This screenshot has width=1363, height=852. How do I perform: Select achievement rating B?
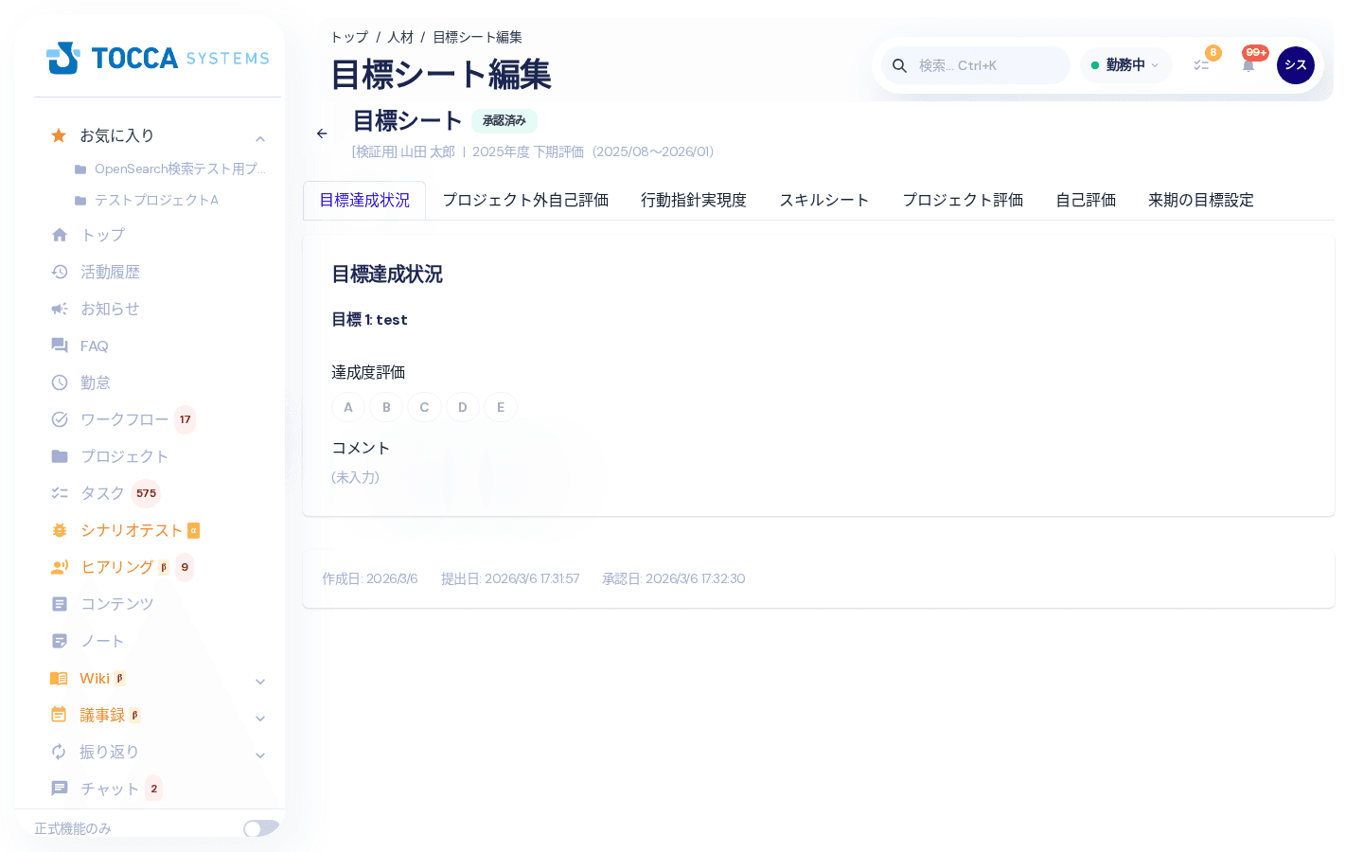[x=386, y=407]
